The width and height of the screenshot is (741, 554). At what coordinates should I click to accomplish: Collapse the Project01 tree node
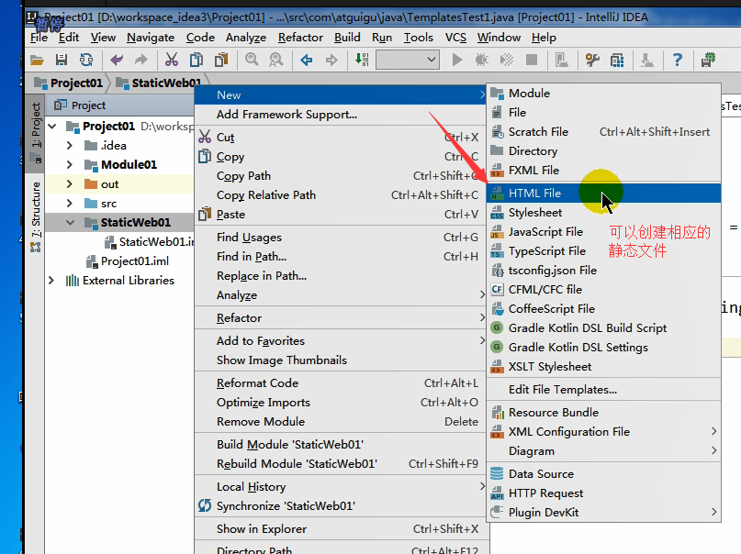pos(52,127)
